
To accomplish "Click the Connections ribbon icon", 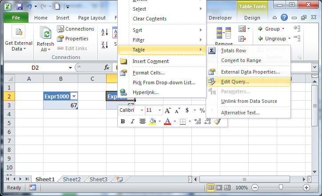I will (60, 29).
